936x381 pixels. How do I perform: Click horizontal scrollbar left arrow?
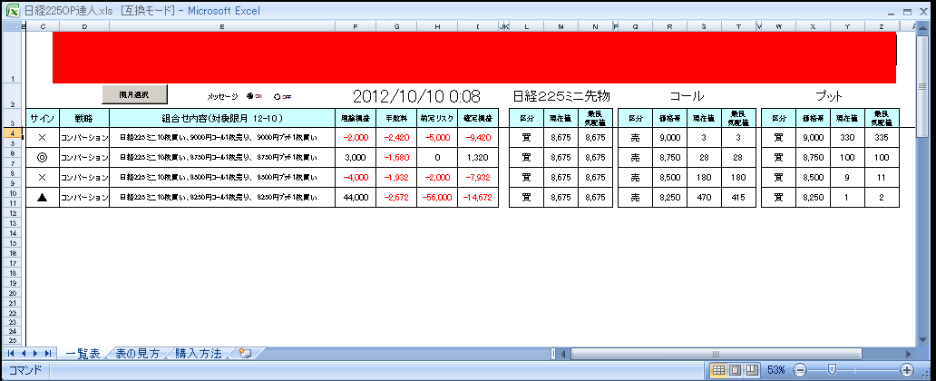[564, 354]
